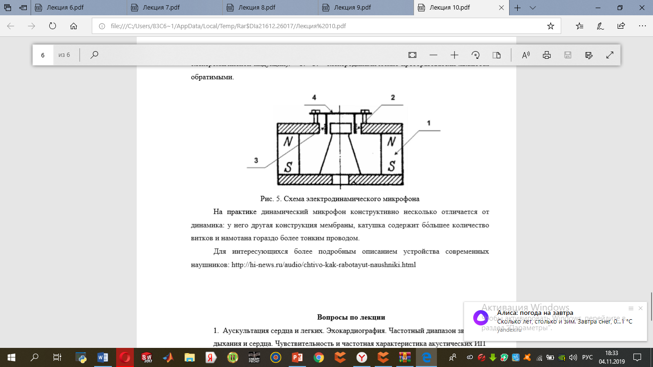Go back to previous page
653x367 pixels.
coord(11,26)
